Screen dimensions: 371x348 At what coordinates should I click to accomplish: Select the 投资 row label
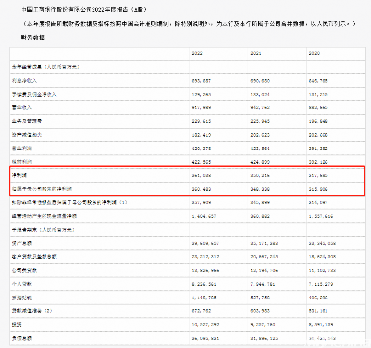point(17,324)
